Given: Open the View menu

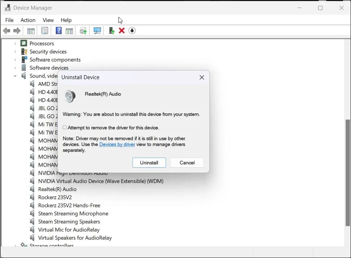Looking at the screenshot, I should pyautogui.click(x=48, y=20).
